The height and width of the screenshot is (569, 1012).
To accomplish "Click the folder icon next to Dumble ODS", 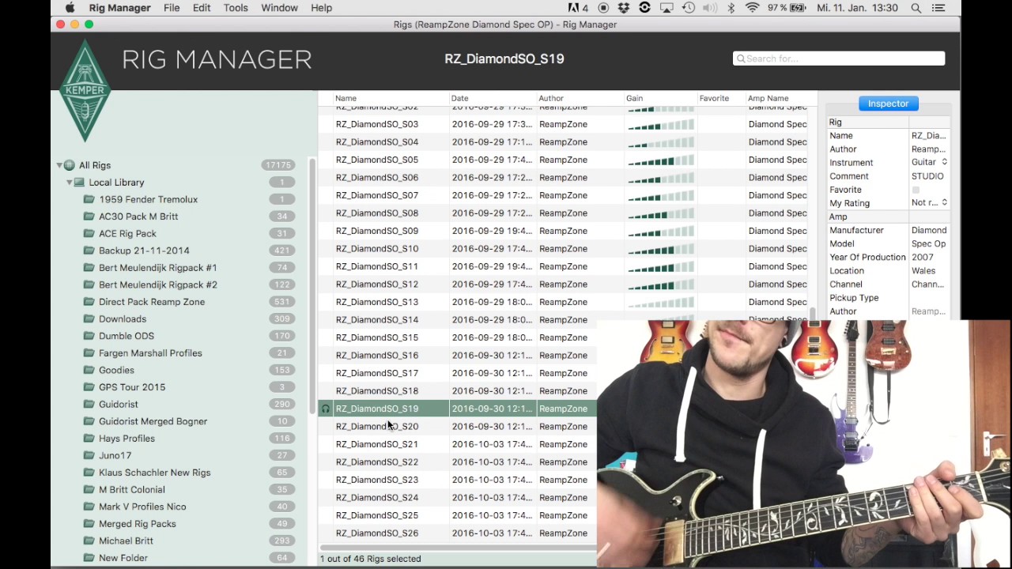I will tap(89, 336).
